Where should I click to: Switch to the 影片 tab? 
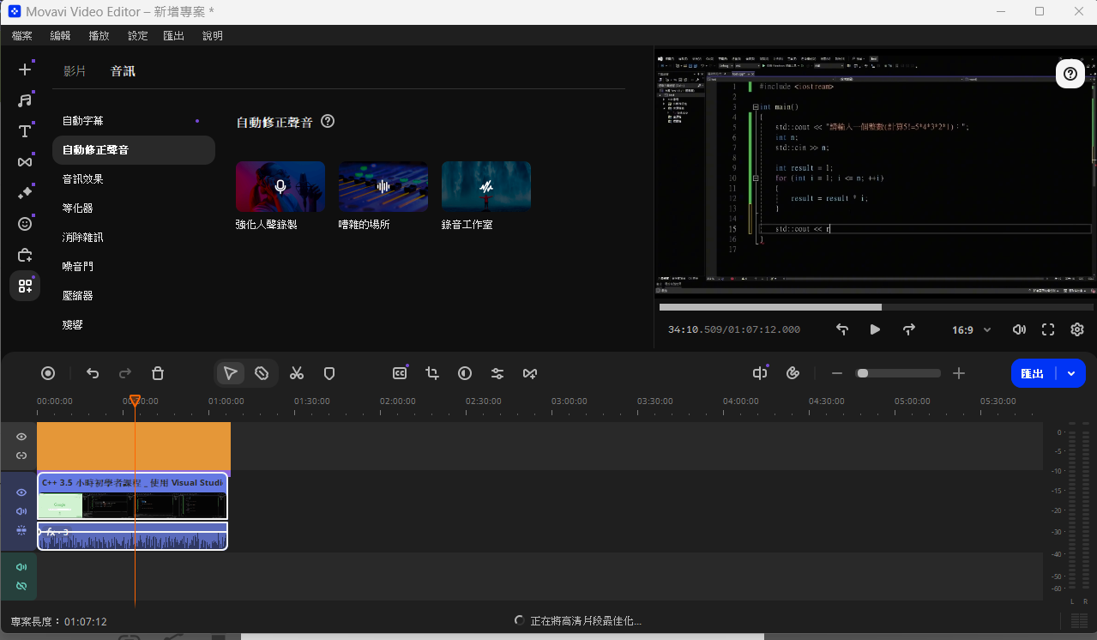click(75, 71)
